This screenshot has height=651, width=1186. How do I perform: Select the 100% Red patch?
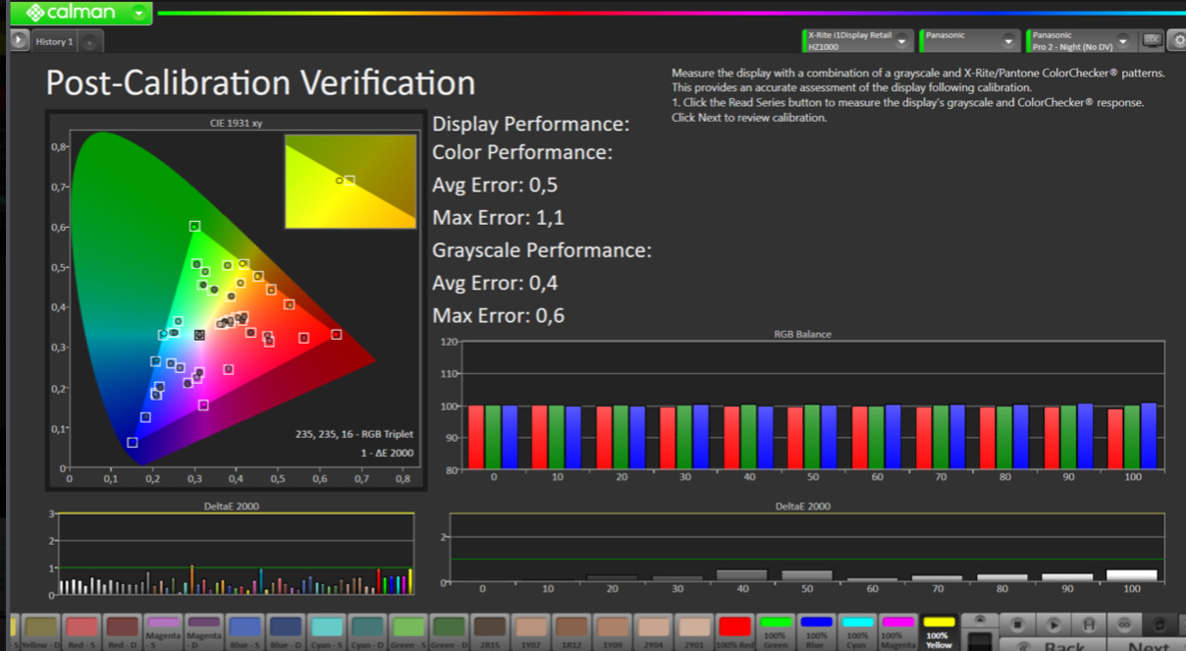pos(734,630)
